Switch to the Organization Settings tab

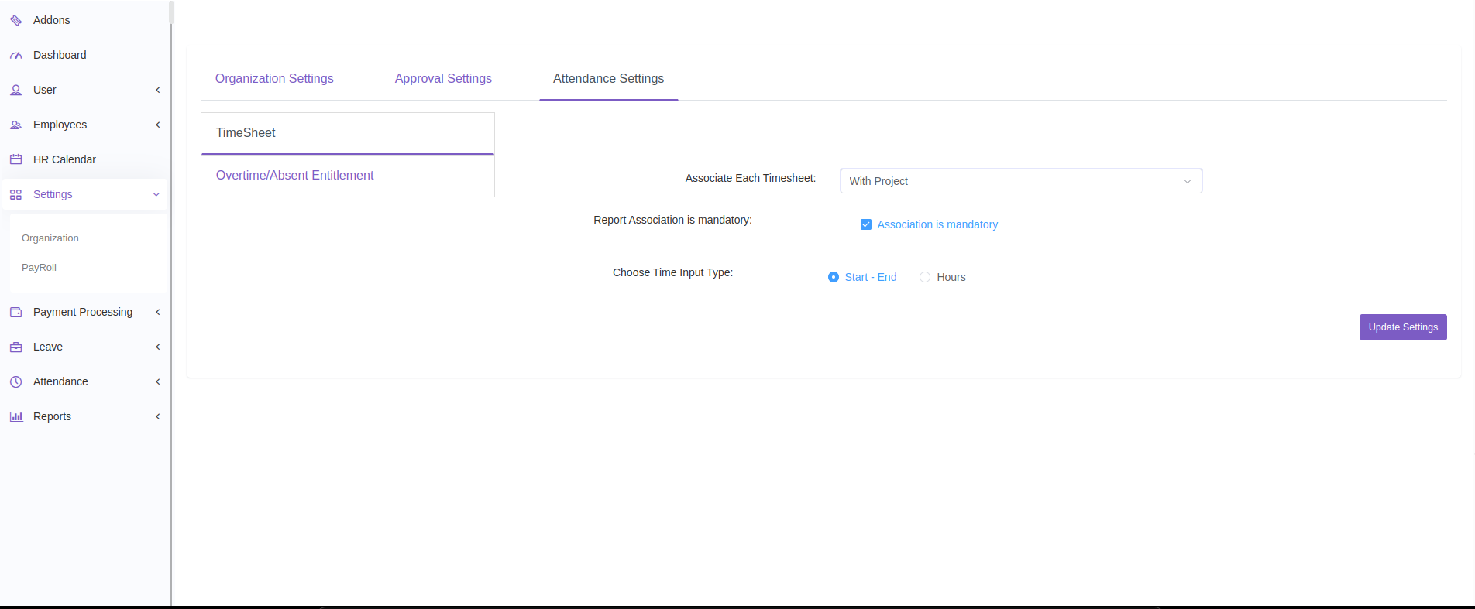(x=274, y=79)
